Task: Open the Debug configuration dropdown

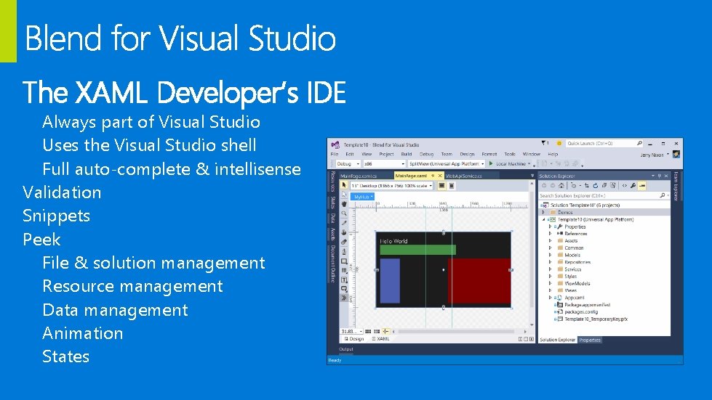Action: [348, 163]
